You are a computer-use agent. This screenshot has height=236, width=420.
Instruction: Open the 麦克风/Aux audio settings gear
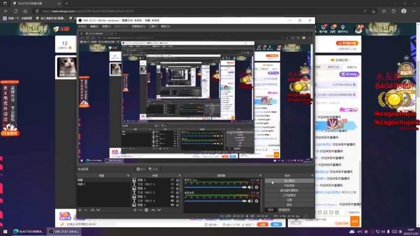257,187
